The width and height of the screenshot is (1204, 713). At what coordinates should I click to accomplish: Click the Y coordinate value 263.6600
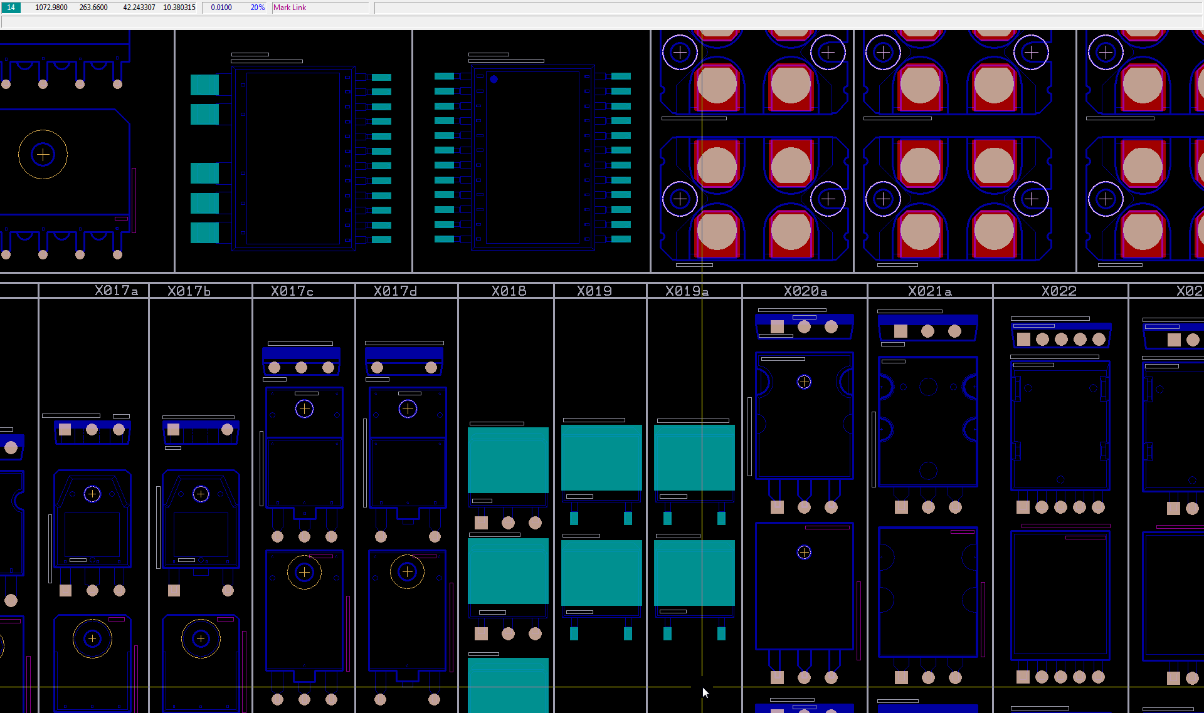tap(93, 8)
